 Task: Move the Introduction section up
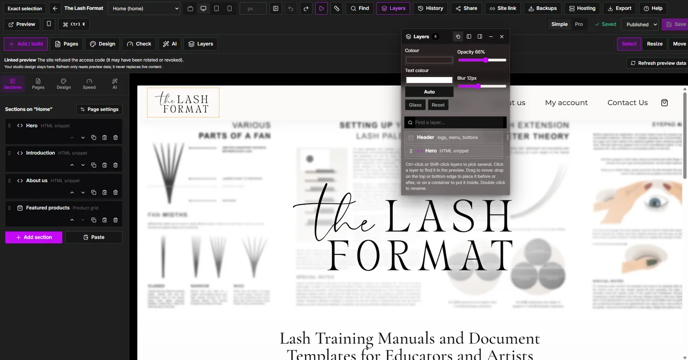pyautogui.click(x=72, y=165)
